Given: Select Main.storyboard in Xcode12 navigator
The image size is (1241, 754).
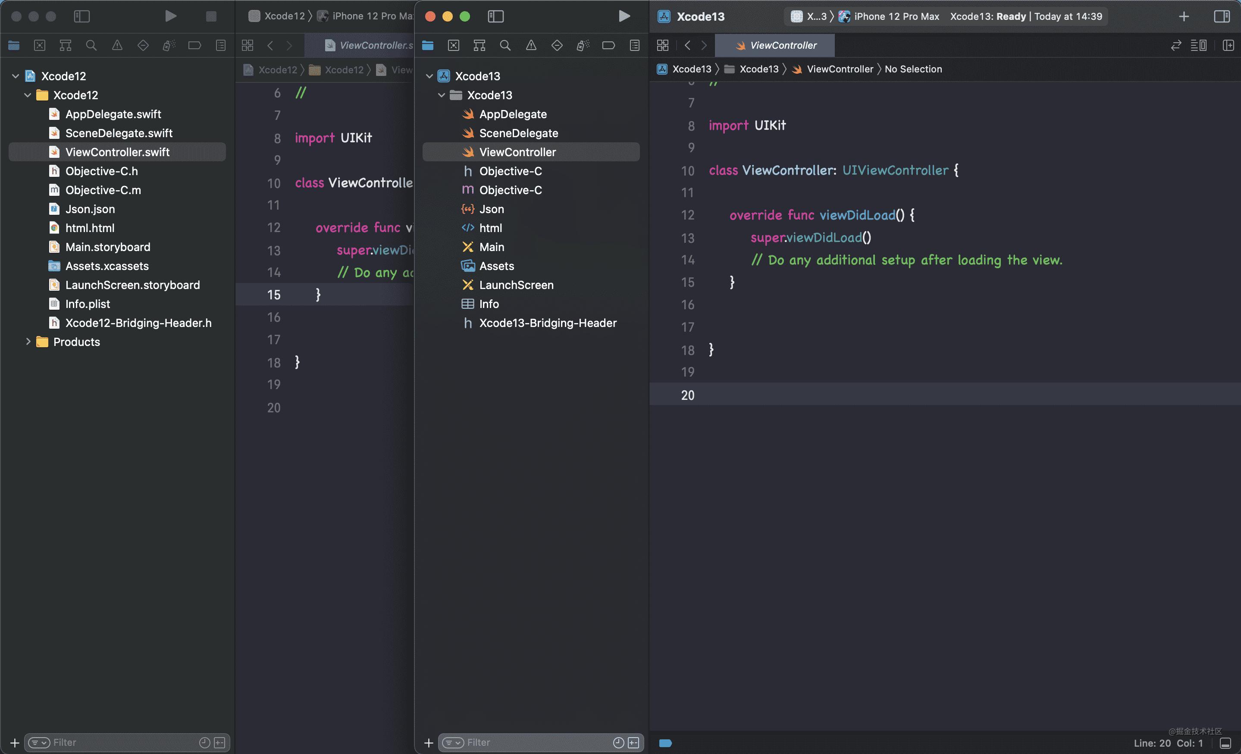Looking at the screenshot, I should click(117, 247).
